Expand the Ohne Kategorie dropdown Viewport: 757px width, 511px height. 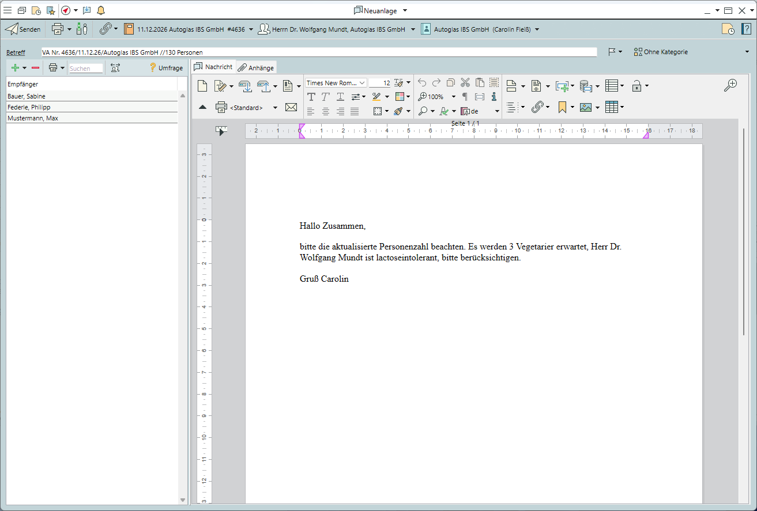(x=747, y=52)
